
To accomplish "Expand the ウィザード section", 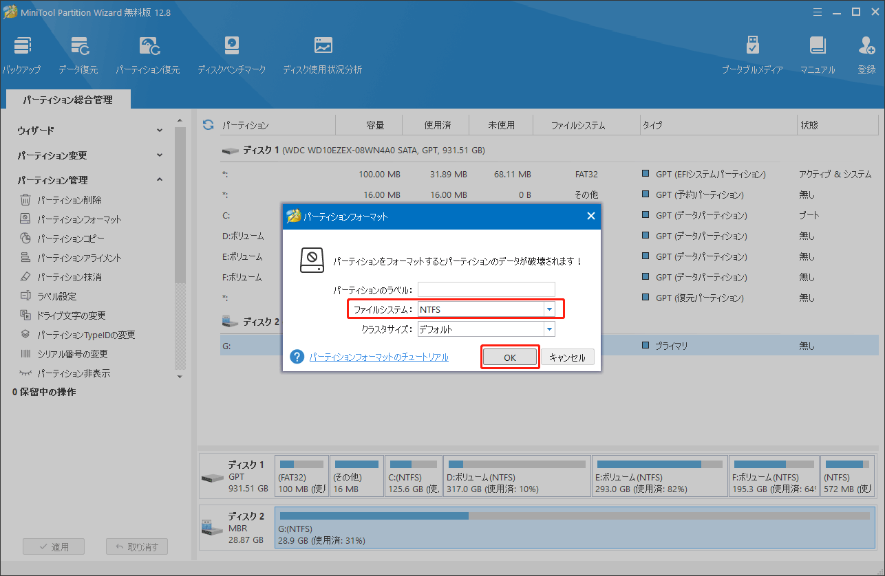I will (160, 130).
